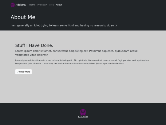Open the About nav item
Image resolution: width=166 pixels, height=125 pixels.
(x=59, y=5)
